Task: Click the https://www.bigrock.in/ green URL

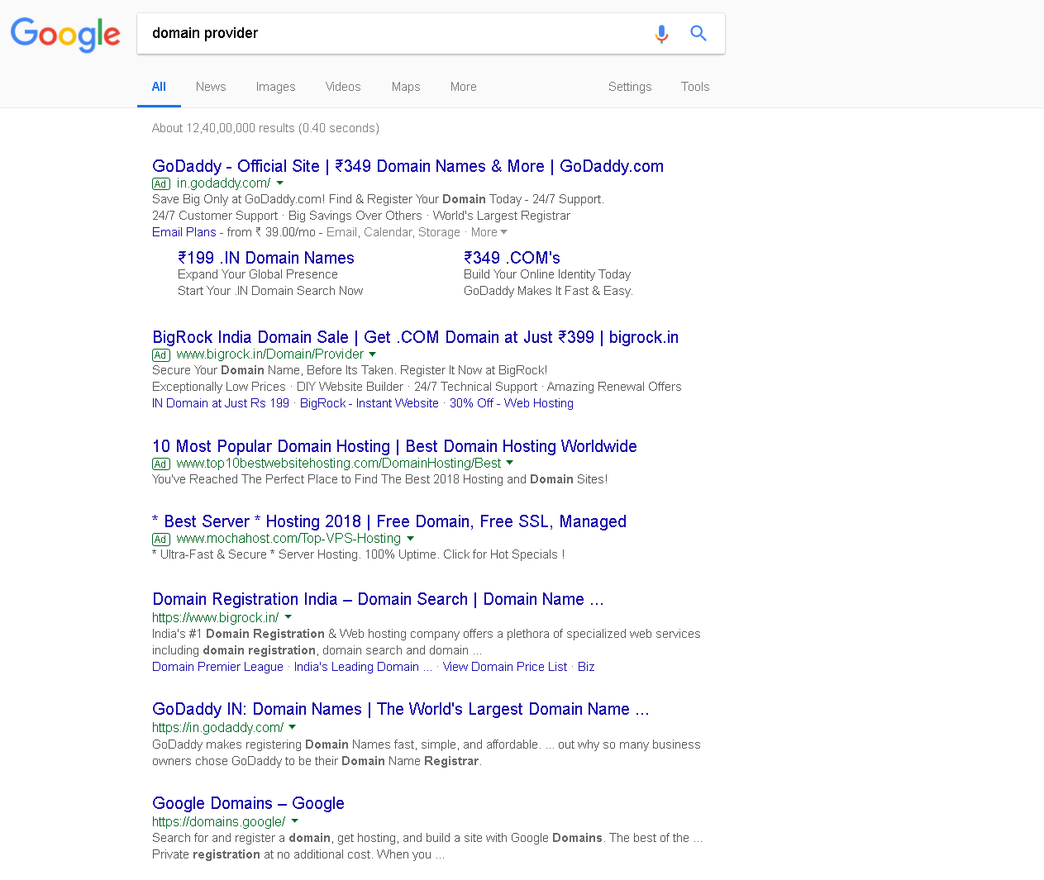Action: click(215, 617)
